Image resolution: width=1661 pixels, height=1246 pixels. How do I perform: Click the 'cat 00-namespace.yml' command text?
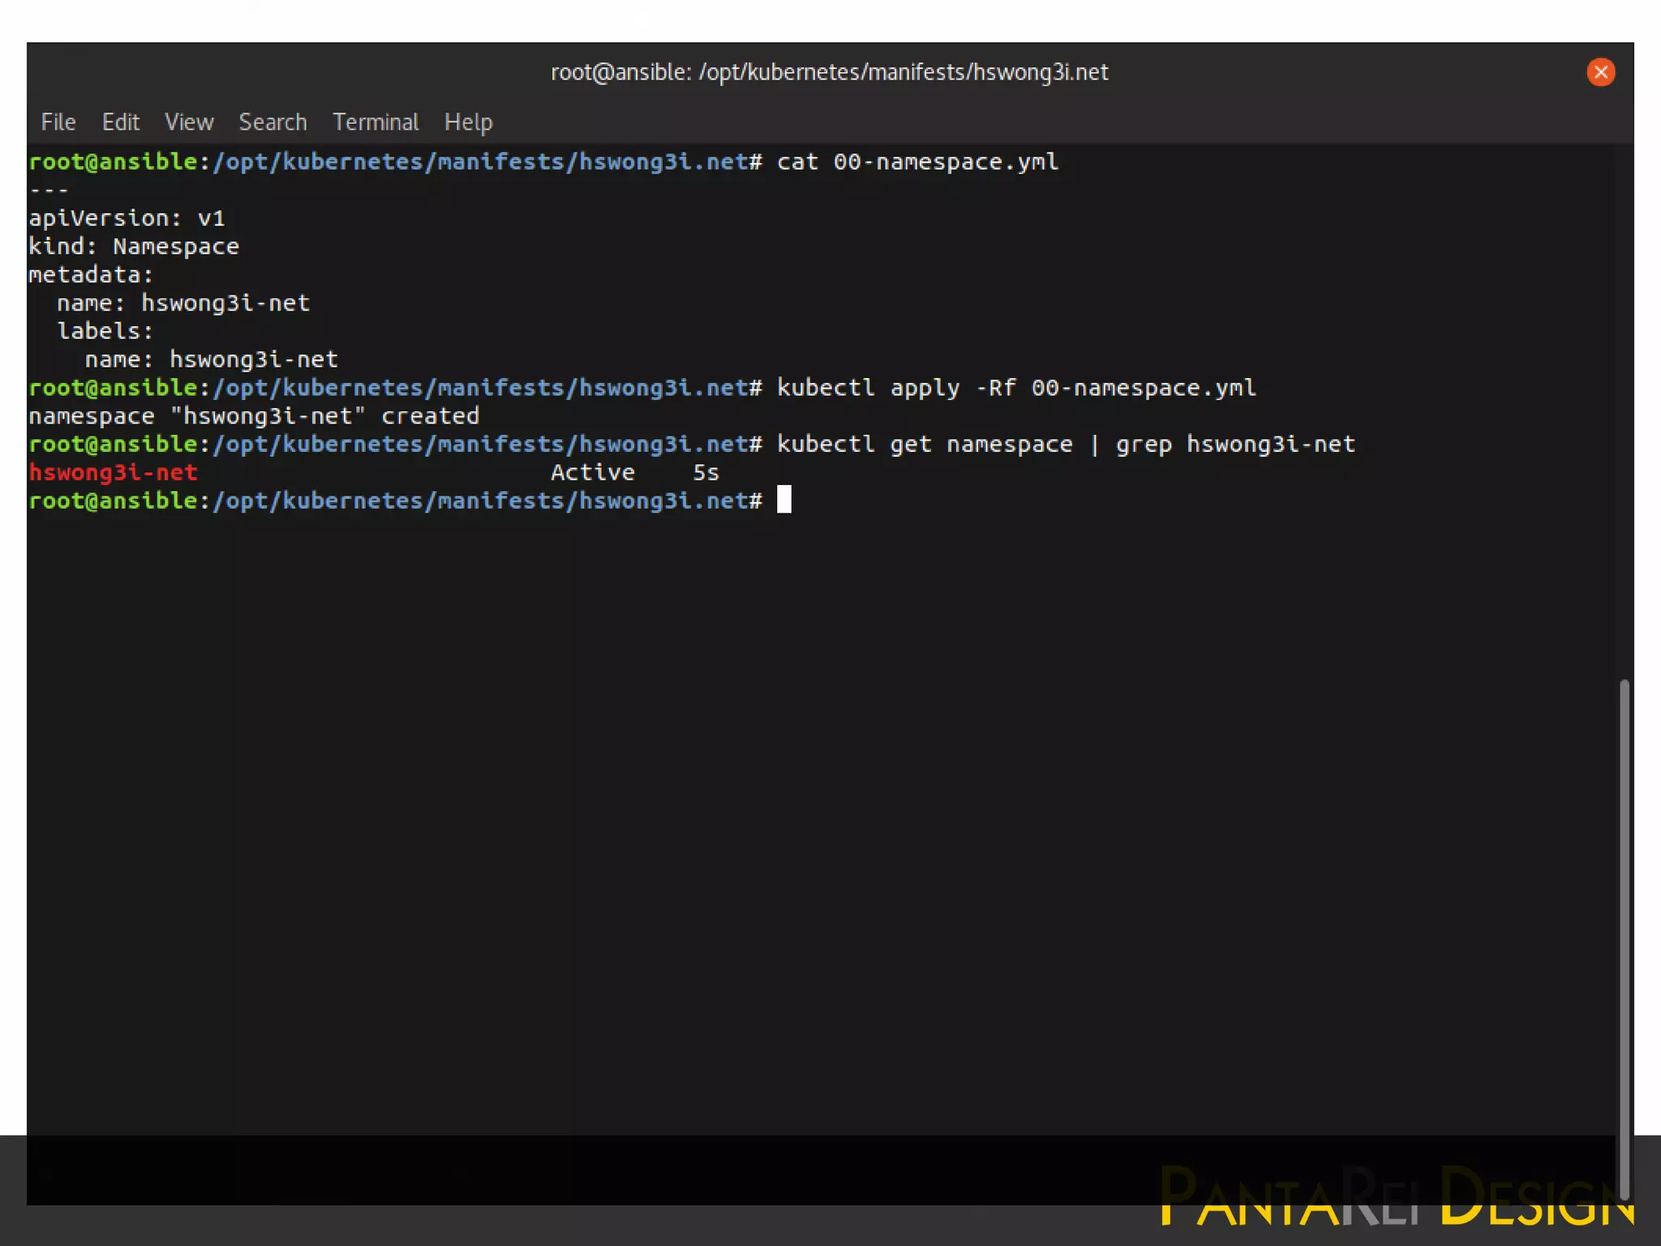[x=917, y=161]
